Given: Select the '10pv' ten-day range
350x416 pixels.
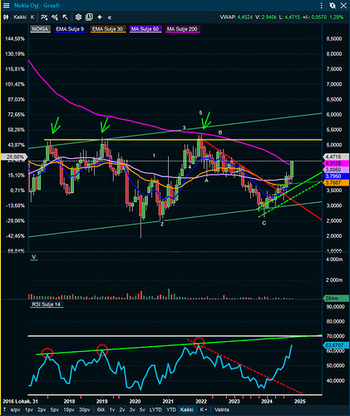Looking at the screenshot, I should pos(69,409).
